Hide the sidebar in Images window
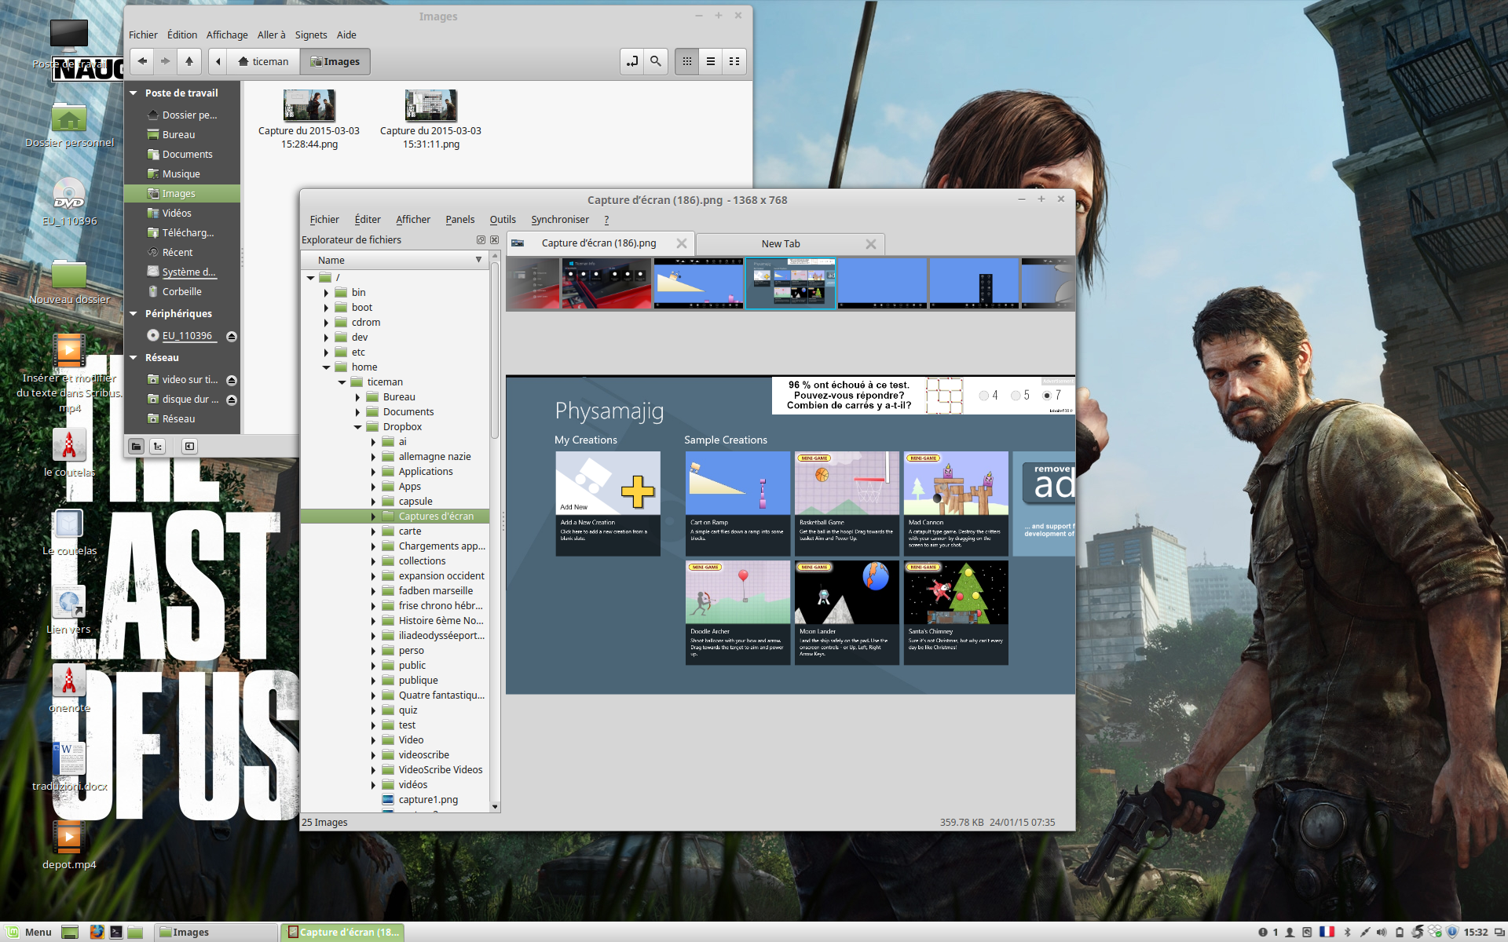 coord(189,447)
